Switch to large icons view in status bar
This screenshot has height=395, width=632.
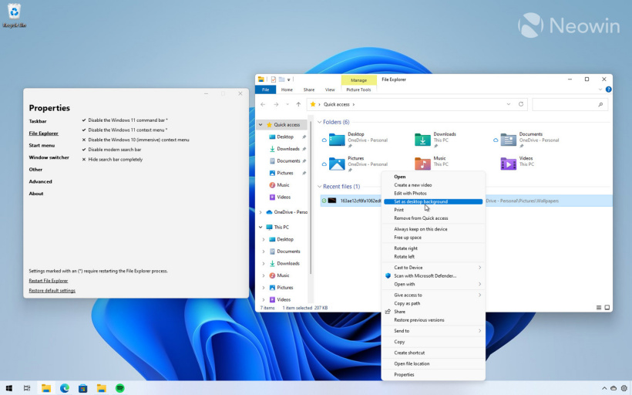pos(607,308)
